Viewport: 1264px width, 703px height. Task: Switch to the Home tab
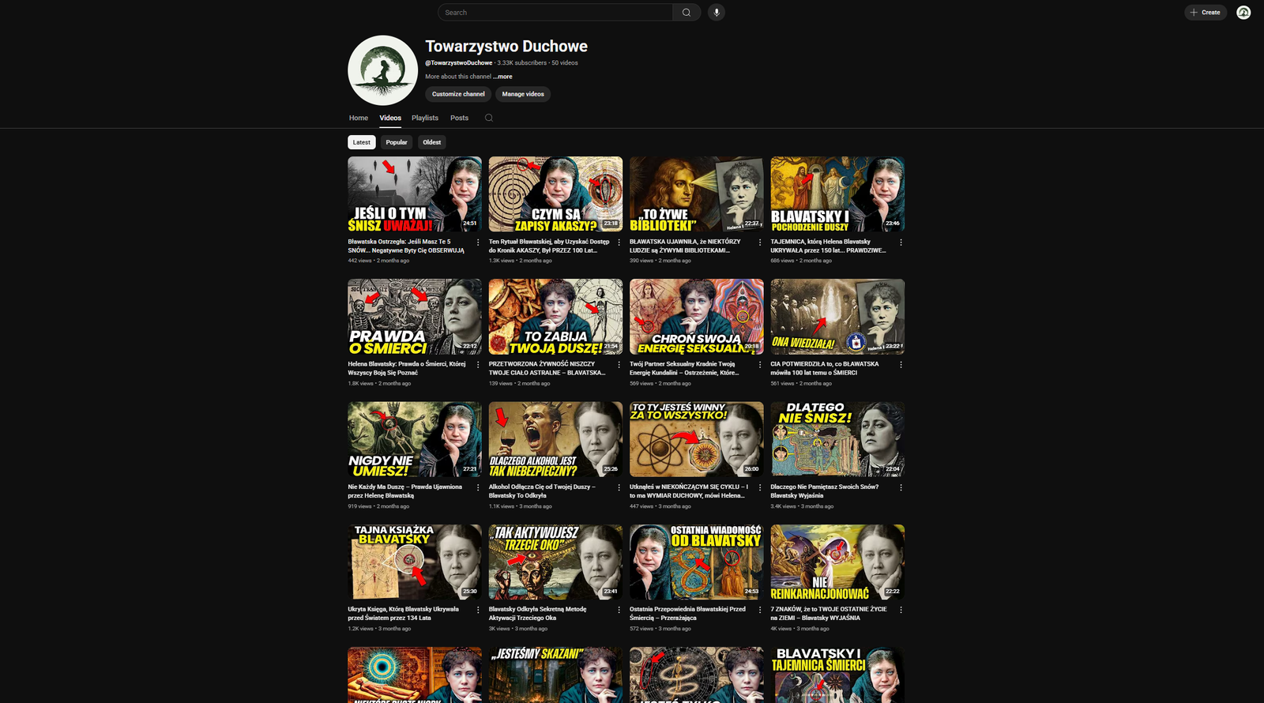359,118
